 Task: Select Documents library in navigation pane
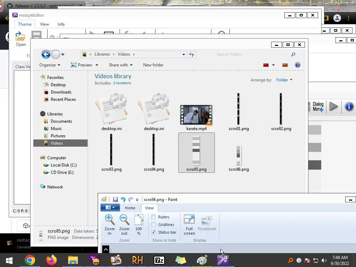[61, 121]
